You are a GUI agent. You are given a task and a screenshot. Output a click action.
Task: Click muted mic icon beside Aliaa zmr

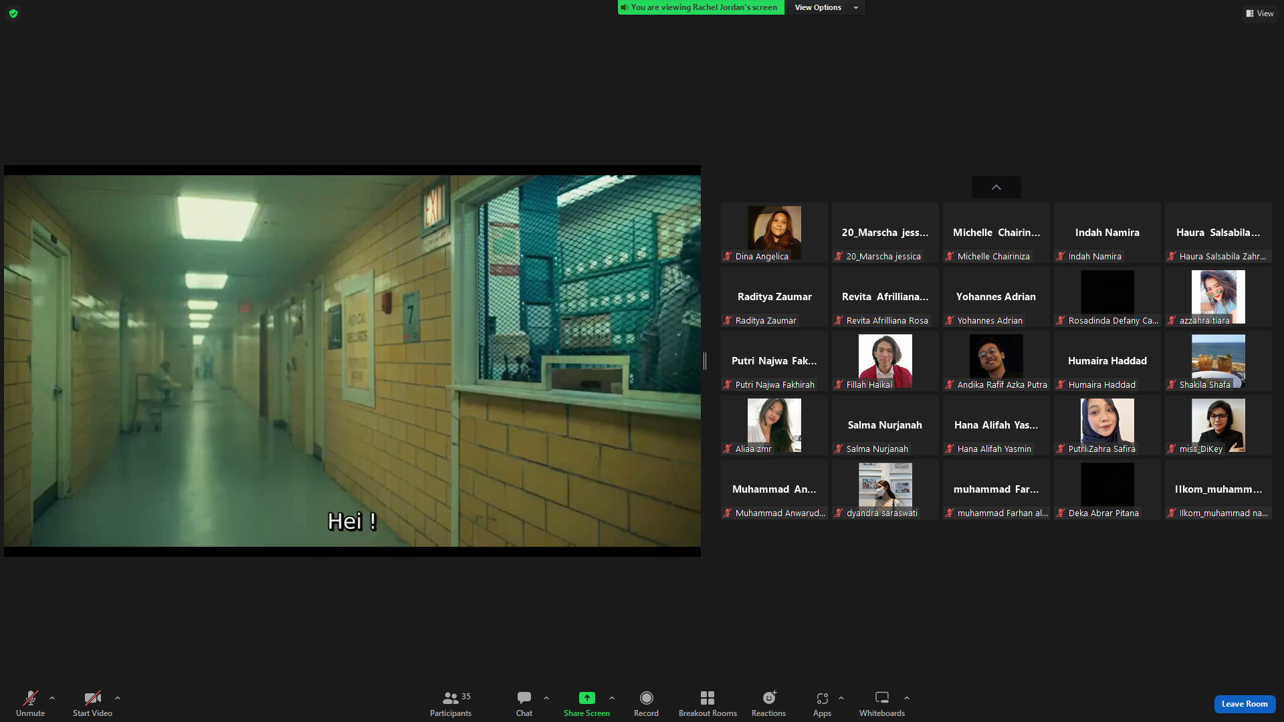(728, 449)
